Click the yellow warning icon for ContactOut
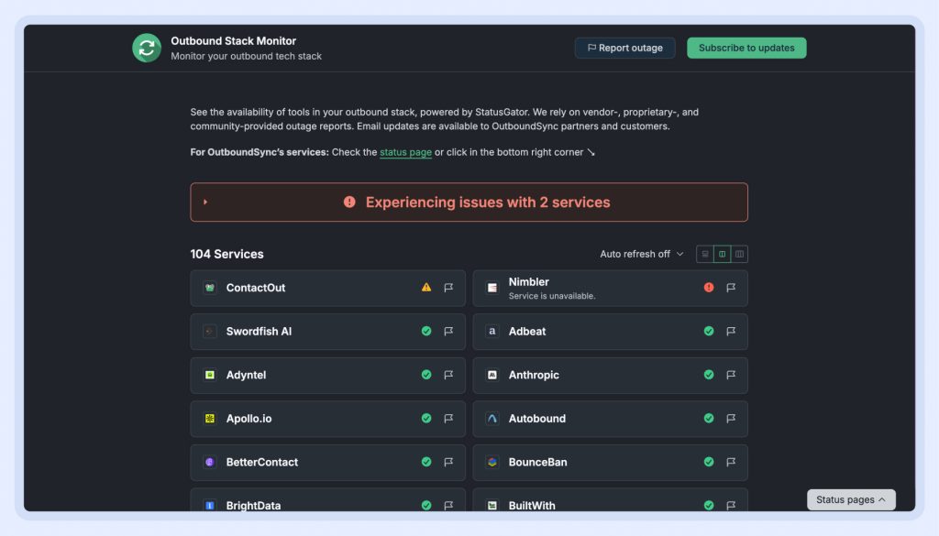Screen dimensions: 939x536 click(426, 288)
